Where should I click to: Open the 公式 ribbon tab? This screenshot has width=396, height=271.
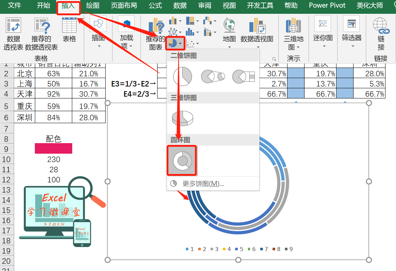155,5
